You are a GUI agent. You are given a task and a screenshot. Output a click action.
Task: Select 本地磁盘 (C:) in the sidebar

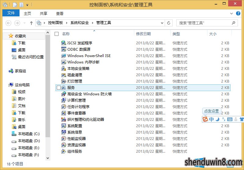coord(29,134)
